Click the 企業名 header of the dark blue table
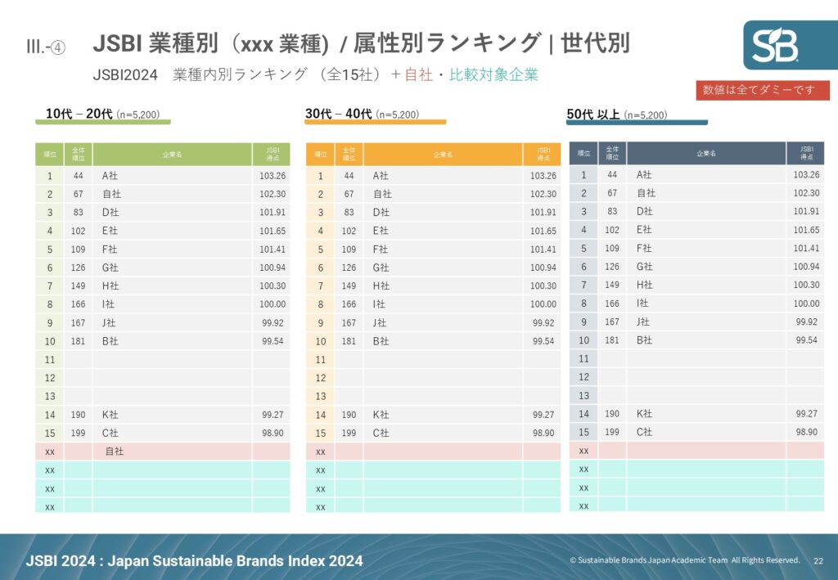This screenshot has height=580, width=838. pos(706,153)
